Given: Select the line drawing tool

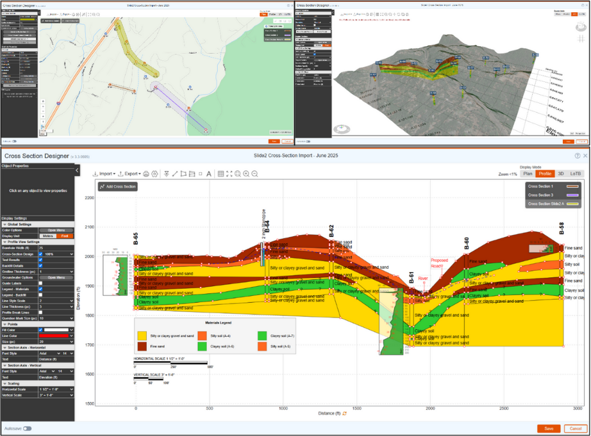Looking at the screenshot, I should (x=175, y=174).
